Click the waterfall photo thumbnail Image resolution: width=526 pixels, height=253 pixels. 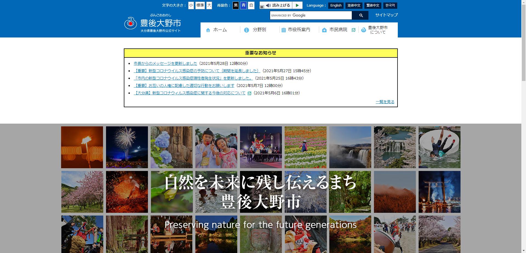pyautogui.click(x=350, y=147)
